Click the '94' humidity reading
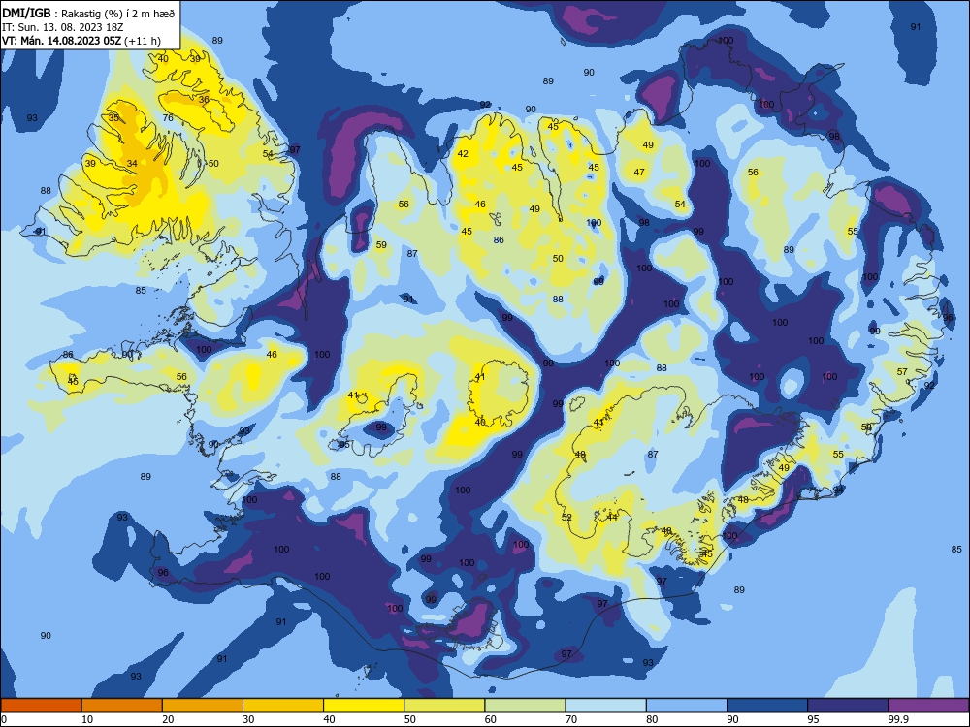This screenshot has width=970, height=727. [838, 490]
